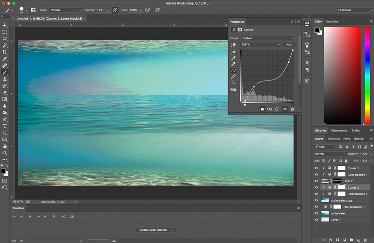Play the timeline

(30, 216)
